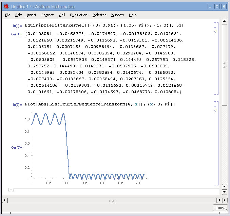Open the Palettes menu
This screenshot has height=216, width=230.
(x=99, y=15)
